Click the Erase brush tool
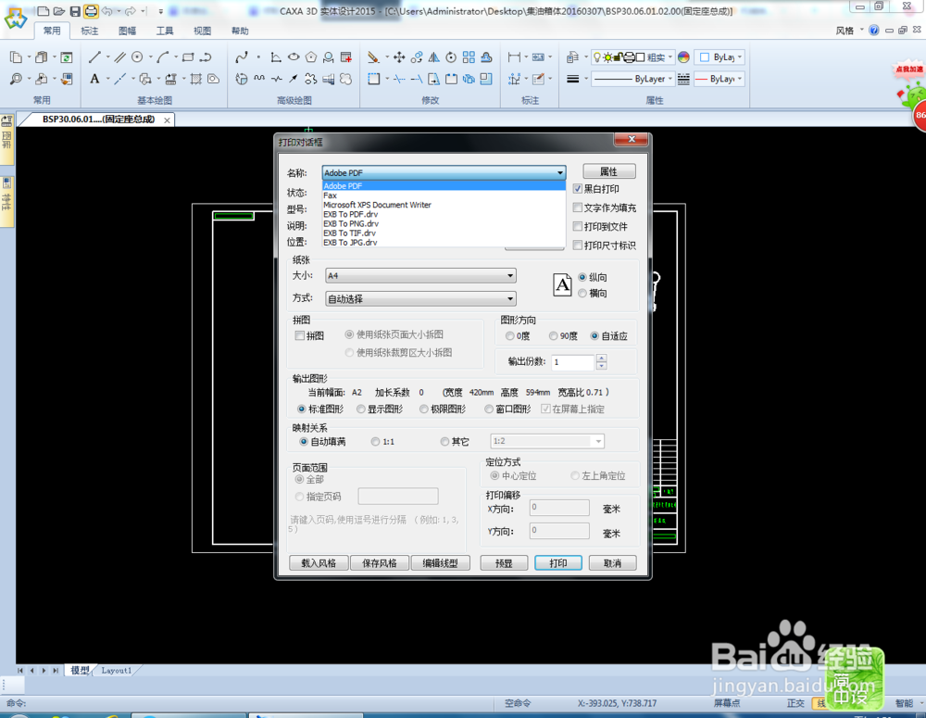The height and width of the screenshot is (718, 926). 373,57
